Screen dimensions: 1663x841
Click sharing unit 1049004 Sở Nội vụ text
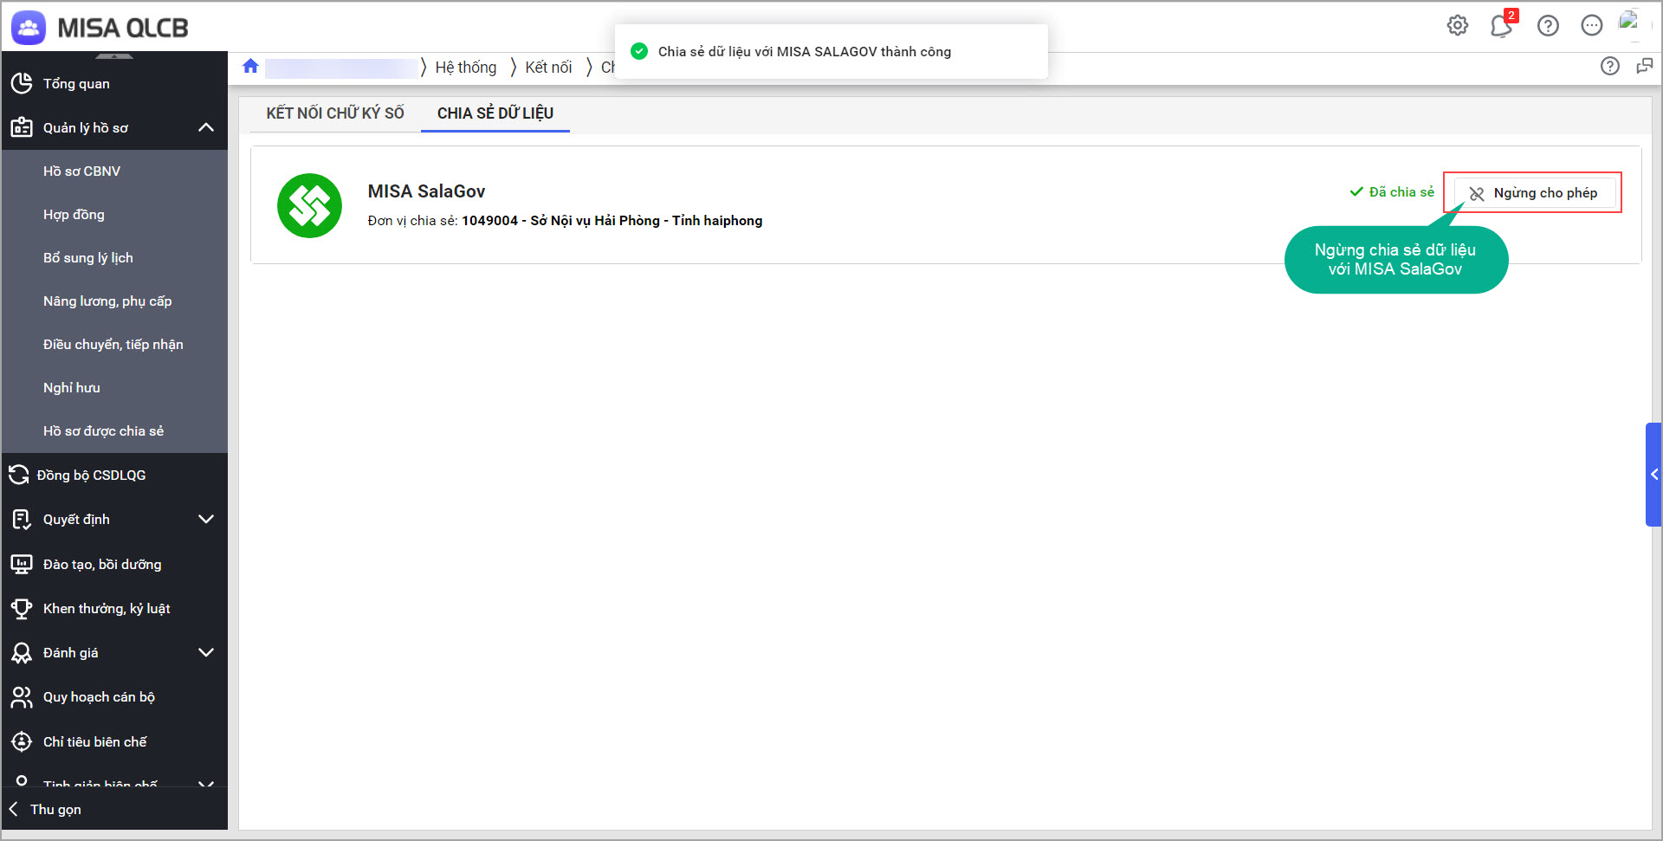pos(611,221)
